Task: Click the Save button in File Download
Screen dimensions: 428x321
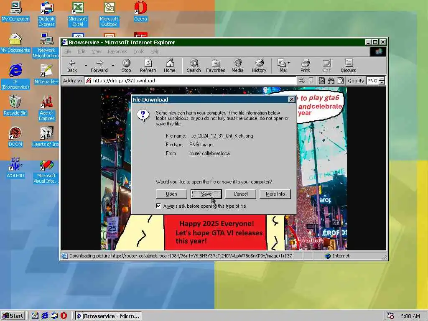Action: pos(206,194)
